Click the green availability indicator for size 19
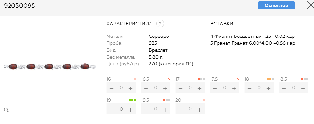 (x=132, y=100)
